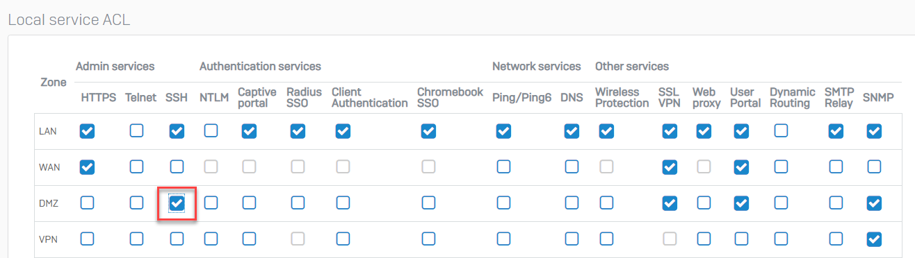Enable Telnet for the LAN zone
This screenshot has height=258, width=915.
137,131
